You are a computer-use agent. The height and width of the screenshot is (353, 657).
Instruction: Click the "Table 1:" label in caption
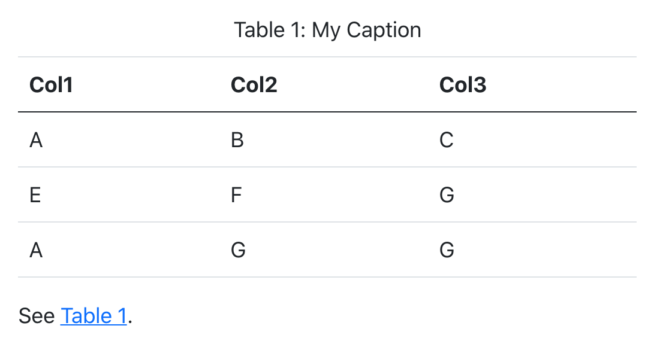(x=270, y=30)
